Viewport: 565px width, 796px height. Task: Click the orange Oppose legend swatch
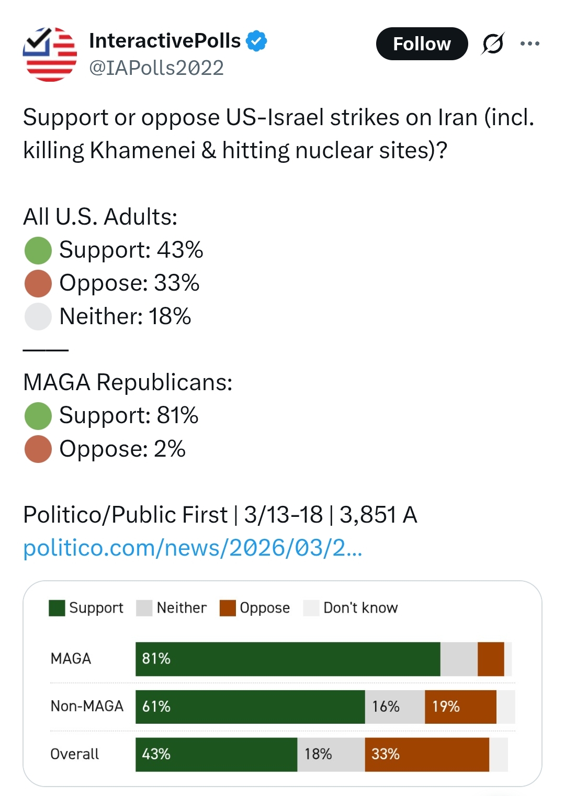click(x=228, y=608)
